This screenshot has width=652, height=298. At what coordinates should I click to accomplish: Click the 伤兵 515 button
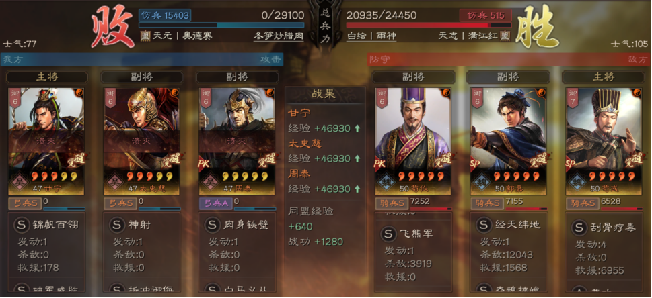(485, 15)
